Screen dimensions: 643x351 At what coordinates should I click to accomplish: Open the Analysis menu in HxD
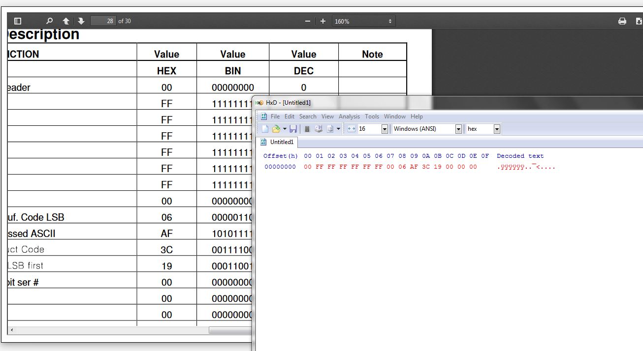[x=349, y=117]
